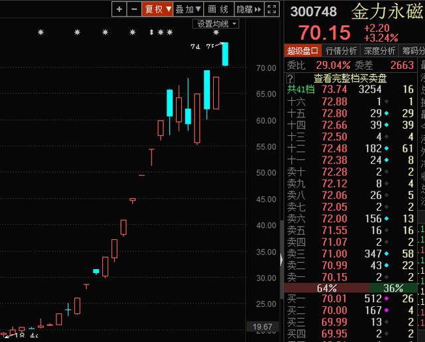Click 卖三 volume 347

tap(373, 254)
